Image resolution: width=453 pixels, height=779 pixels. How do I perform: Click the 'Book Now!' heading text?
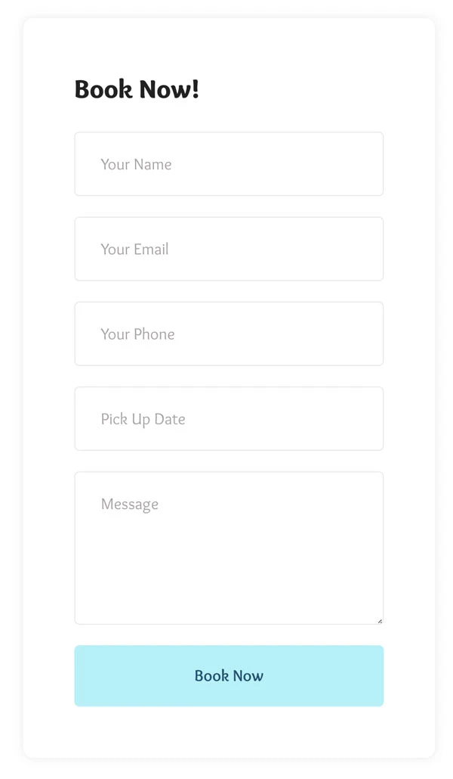[137, 89]
